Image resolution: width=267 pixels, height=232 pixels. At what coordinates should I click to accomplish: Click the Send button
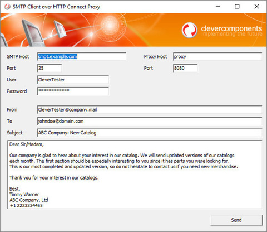pos(236,220)
